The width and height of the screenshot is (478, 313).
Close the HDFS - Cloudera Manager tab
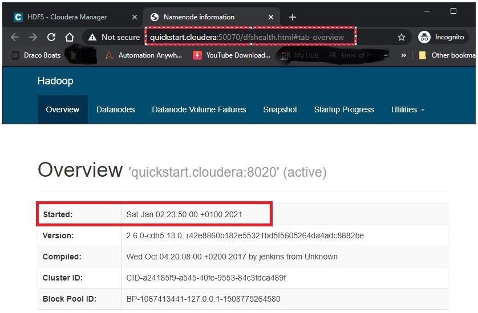(135, 17)
